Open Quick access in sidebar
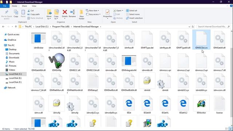Image resolution: width=233 pixels, height=131 pixels. [13, 34]
